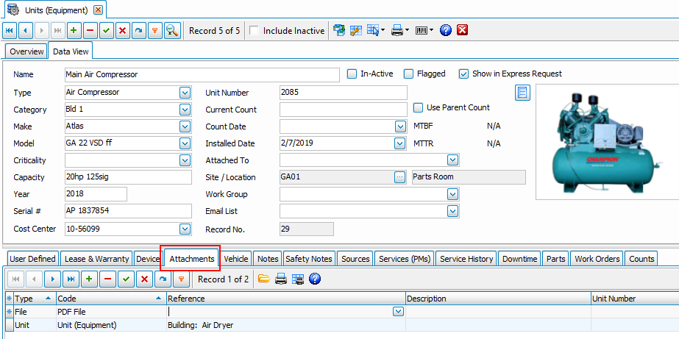679x339 pixels.
Task: Open help in main toolbar
Action: click(x=446, y=31)
